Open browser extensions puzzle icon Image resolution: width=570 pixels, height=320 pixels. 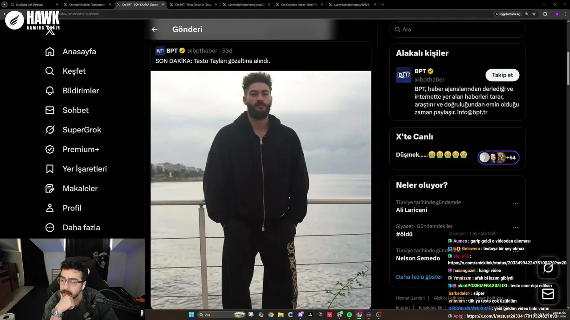click(545, 14)
